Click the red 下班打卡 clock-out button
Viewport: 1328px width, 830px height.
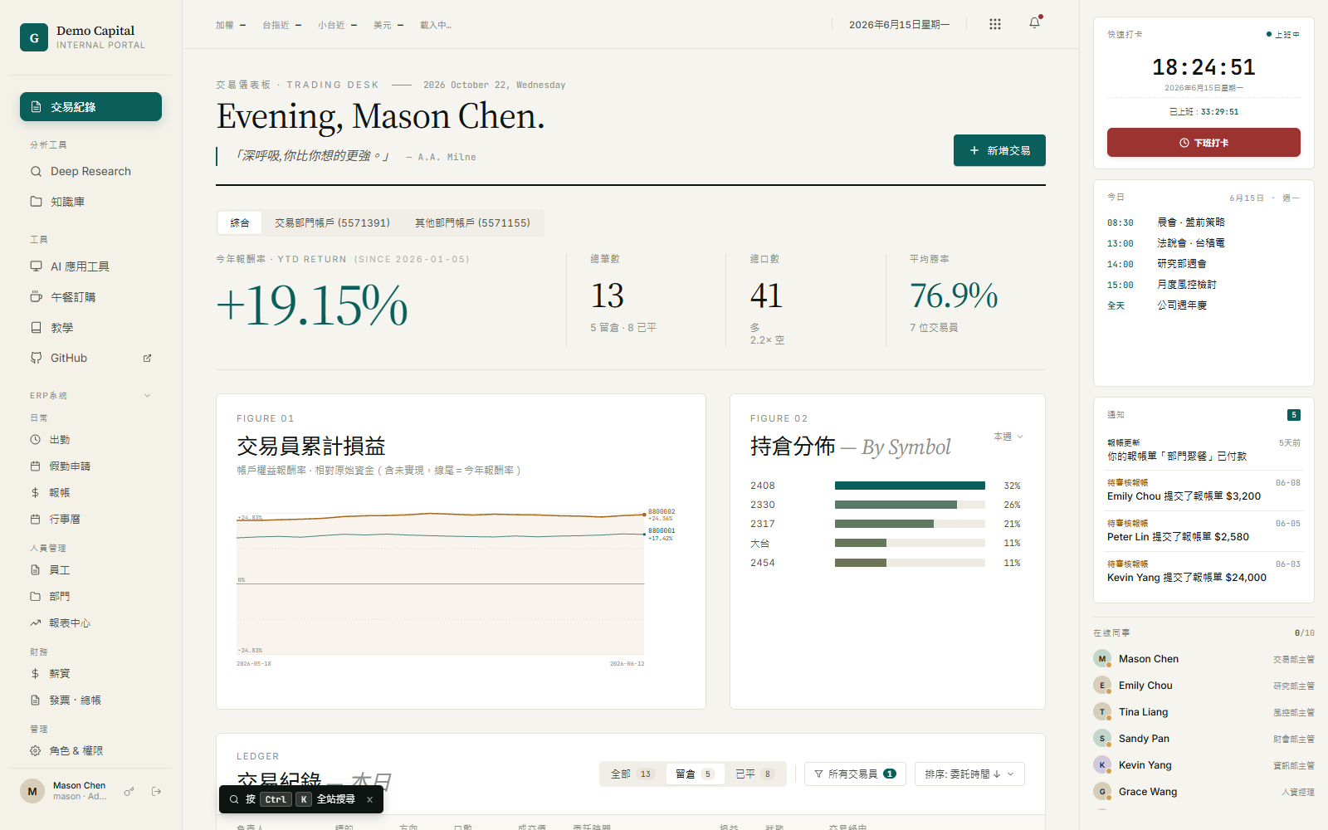point(1203,143)
